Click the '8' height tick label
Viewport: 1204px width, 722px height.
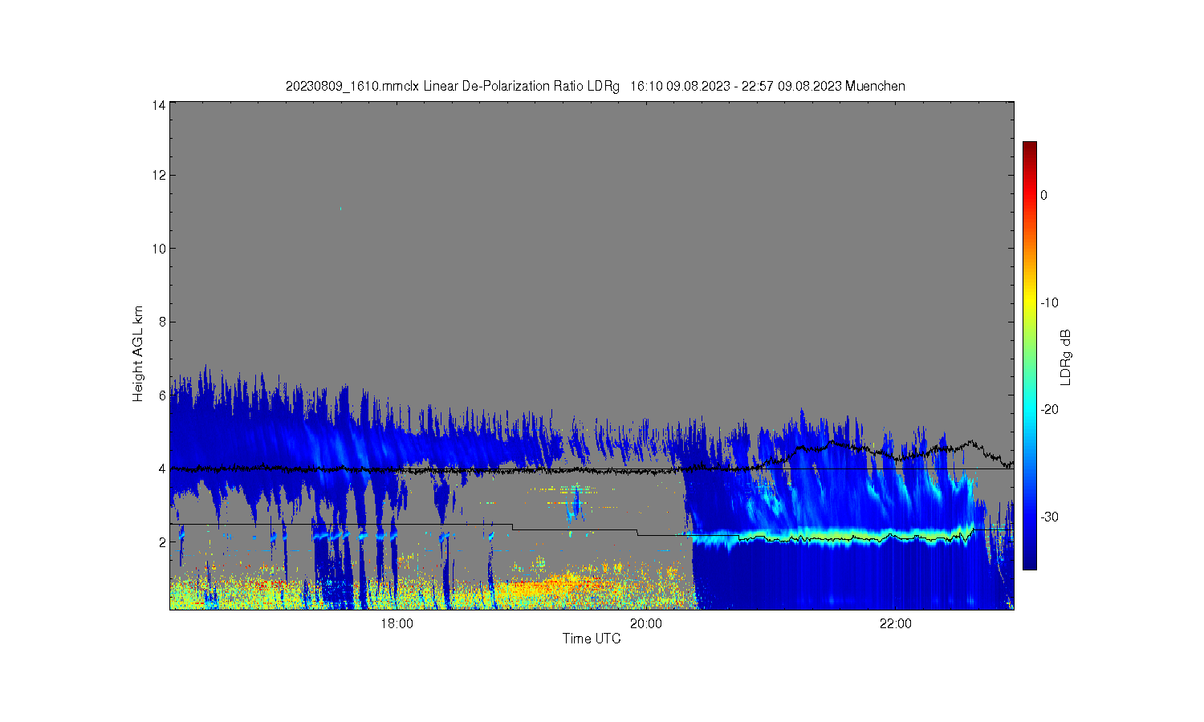[x=162, y=322]
